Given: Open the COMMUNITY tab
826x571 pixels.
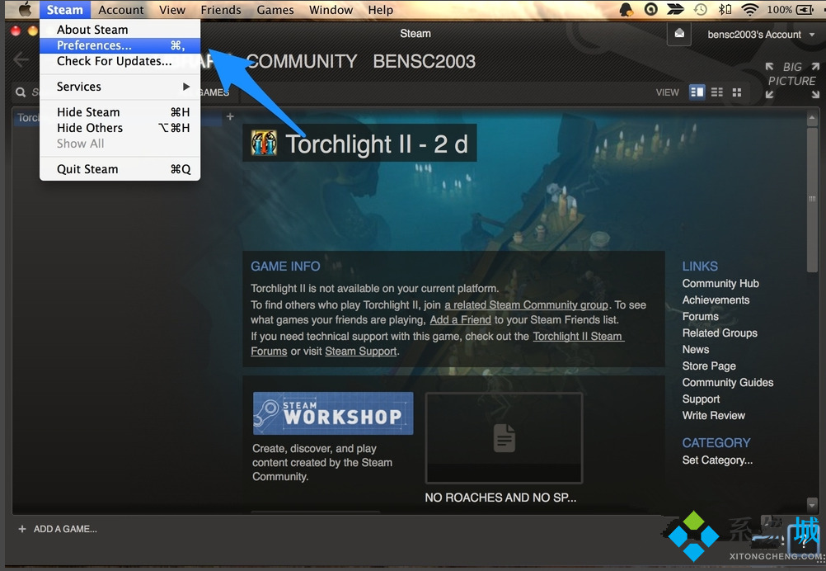Looking at the screenshot, I should point(302,62).
